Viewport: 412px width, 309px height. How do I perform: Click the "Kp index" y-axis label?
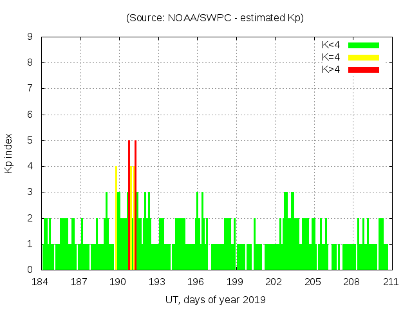point(9,153)
